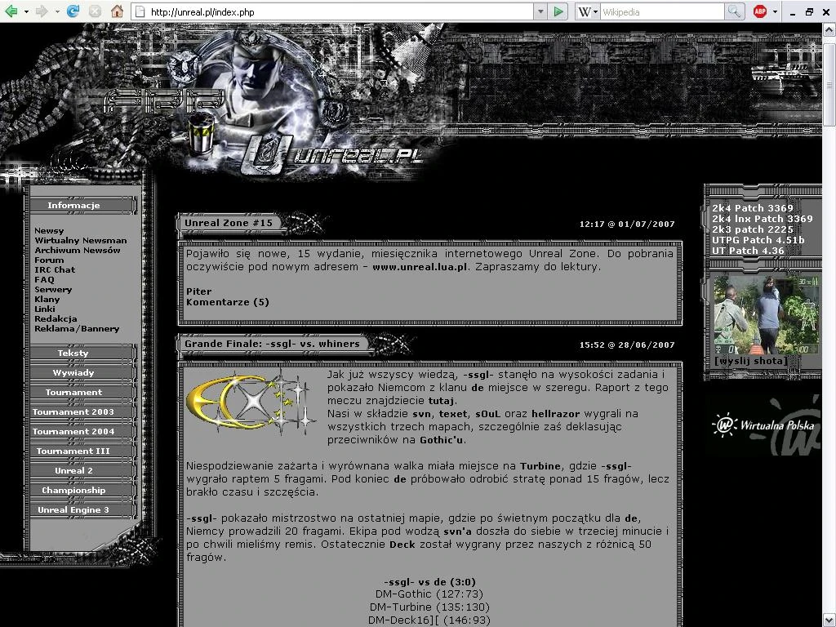The height and width of the screenshot is (627, 836).
Task: Click the Wikipedia search input box
Action: pos(663,11)
